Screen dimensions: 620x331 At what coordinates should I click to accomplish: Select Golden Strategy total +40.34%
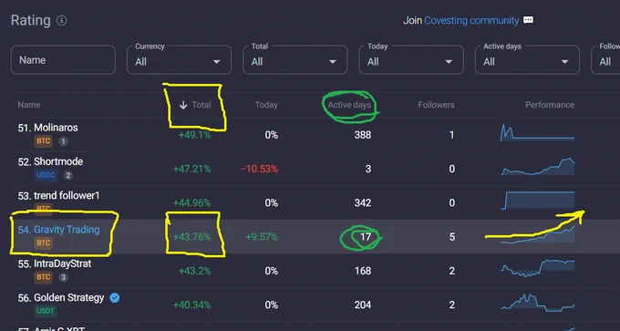point(191,305)
